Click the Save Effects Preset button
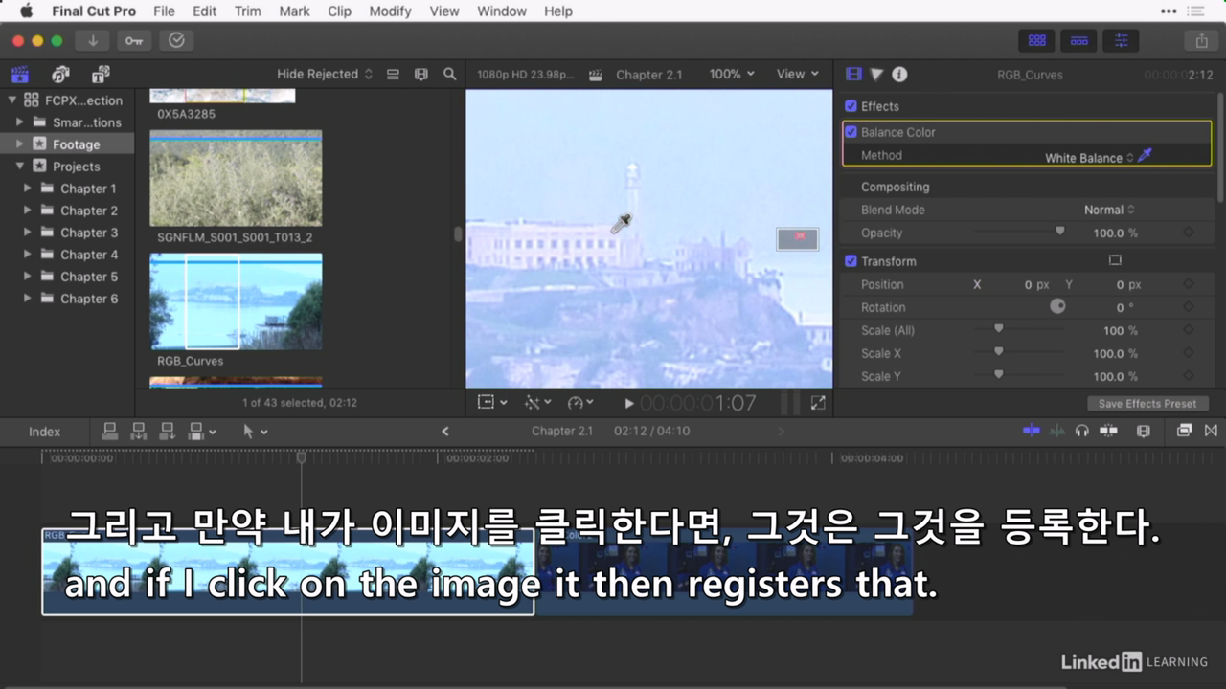This screenshot has height=689, width=1226. (1148, 404)
